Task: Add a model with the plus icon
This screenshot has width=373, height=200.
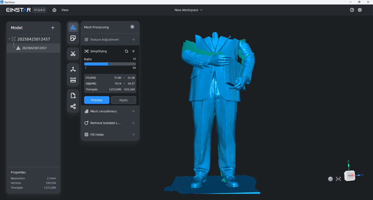Action: [53, 28]
